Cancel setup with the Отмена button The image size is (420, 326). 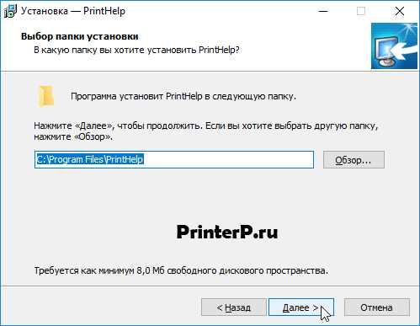pos(377,307)
